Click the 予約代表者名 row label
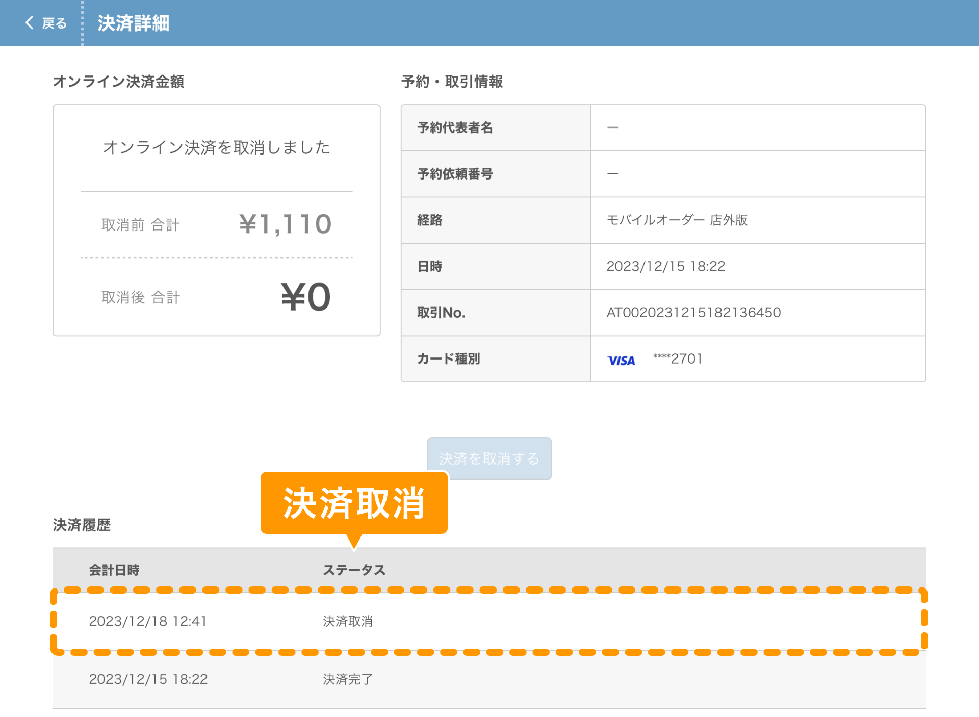This screenshot has width=979, height=717. pyautogui.click(x=455, y=127)
